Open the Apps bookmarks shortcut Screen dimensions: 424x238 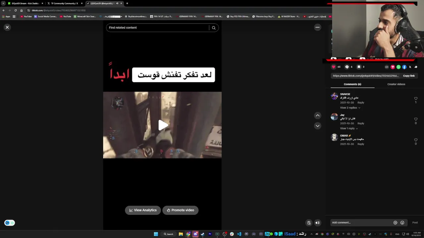(6, 17)
